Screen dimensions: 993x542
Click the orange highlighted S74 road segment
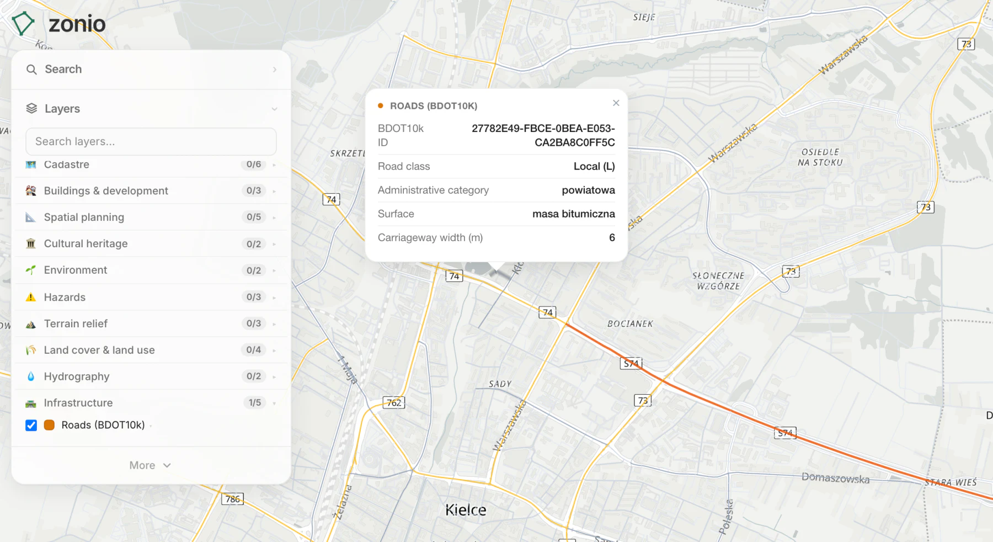coord(717,405)
